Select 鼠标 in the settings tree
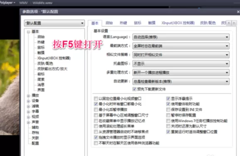Viewport: 240px width, 156px height. (41, 47)
